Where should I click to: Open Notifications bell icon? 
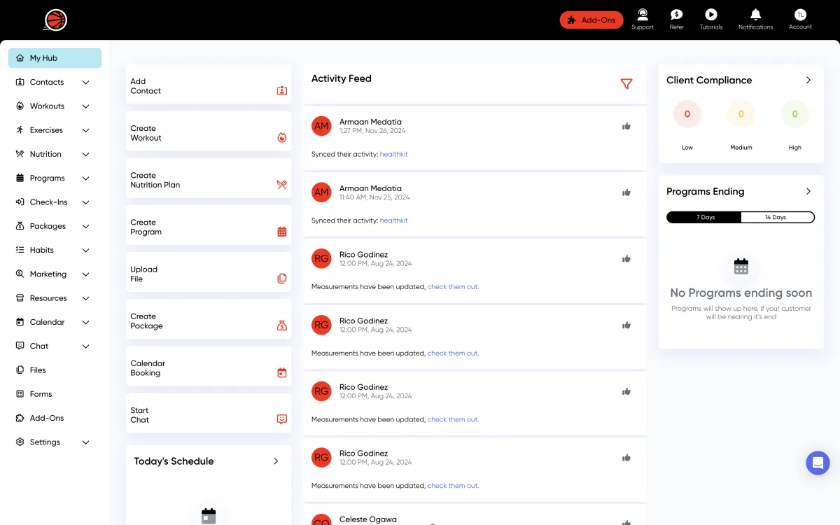pyautogui.click(x=755, y=14)
